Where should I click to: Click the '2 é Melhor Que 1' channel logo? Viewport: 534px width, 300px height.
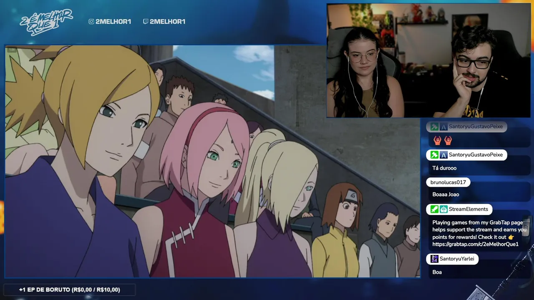[46, 21]
